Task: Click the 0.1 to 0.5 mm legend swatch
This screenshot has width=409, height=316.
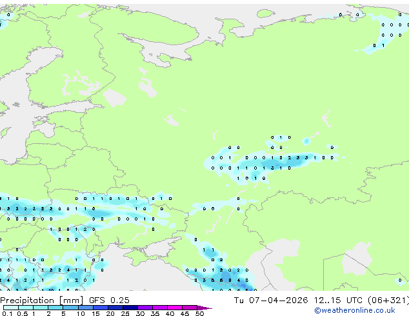Action: pyautogui.click(x=11, y=308)
